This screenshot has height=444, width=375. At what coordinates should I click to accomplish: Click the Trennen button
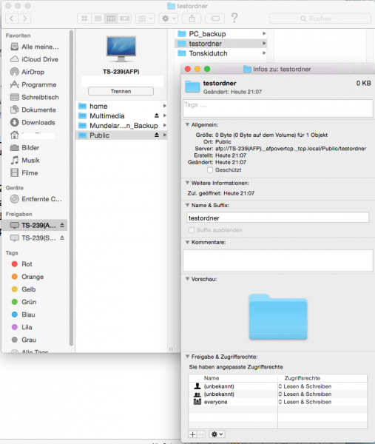coord(121,91)
